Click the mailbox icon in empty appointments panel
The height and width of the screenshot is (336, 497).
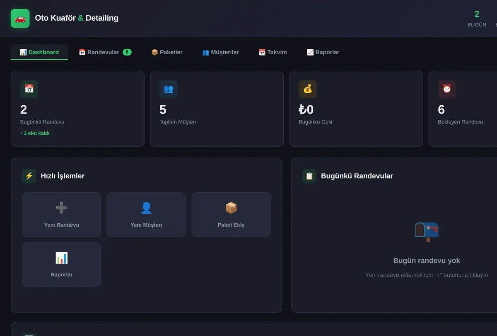click(427, 231)
